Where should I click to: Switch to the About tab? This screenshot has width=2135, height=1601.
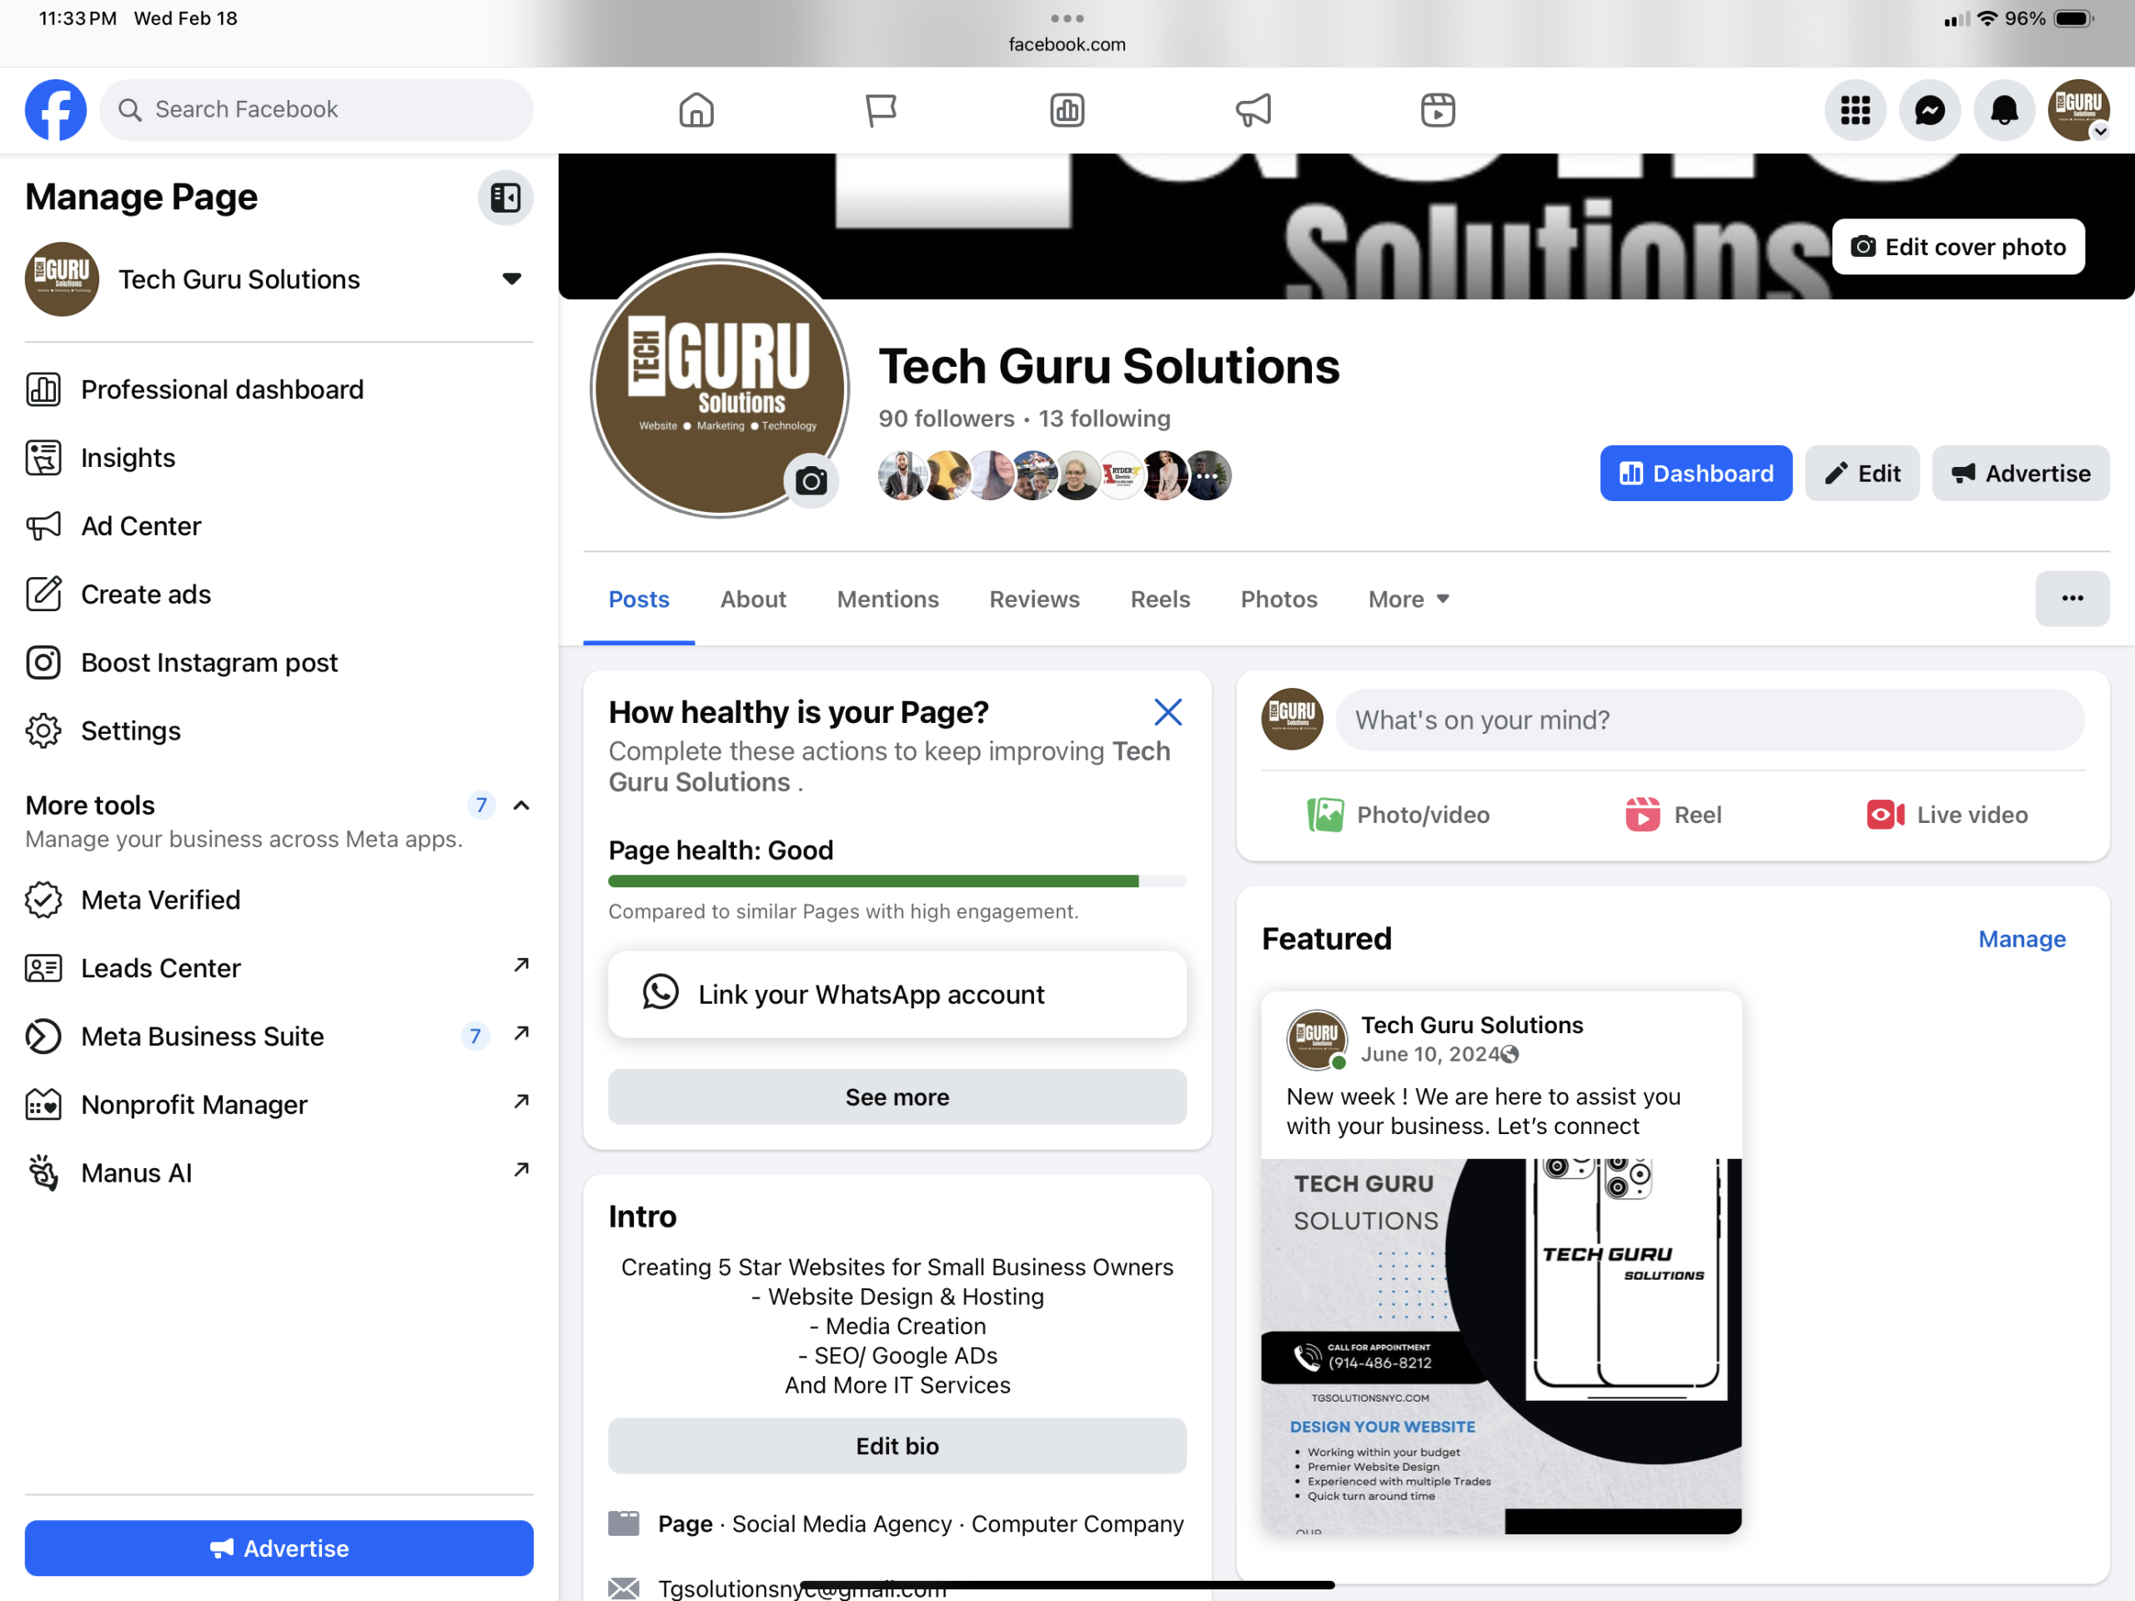(753, 600)
